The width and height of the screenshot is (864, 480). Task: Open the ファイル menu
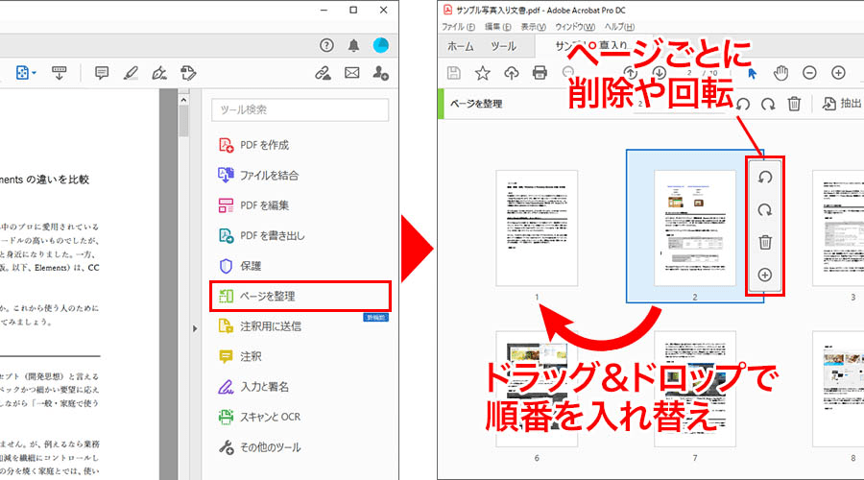coord(458,27)
